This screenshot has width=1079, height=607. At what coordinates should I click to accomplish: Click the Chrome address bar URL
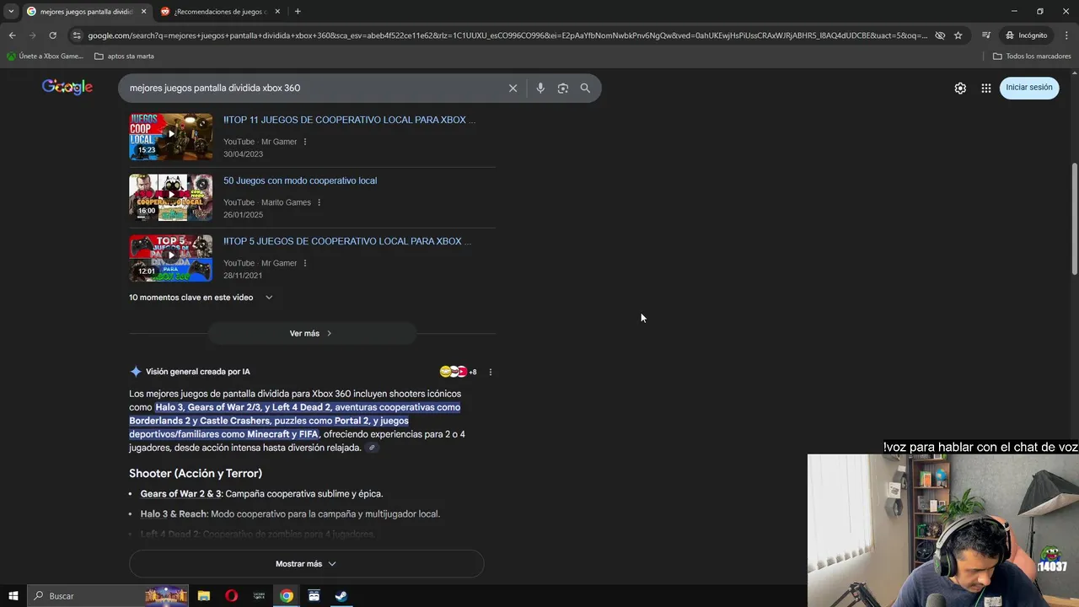pos(506,35)
